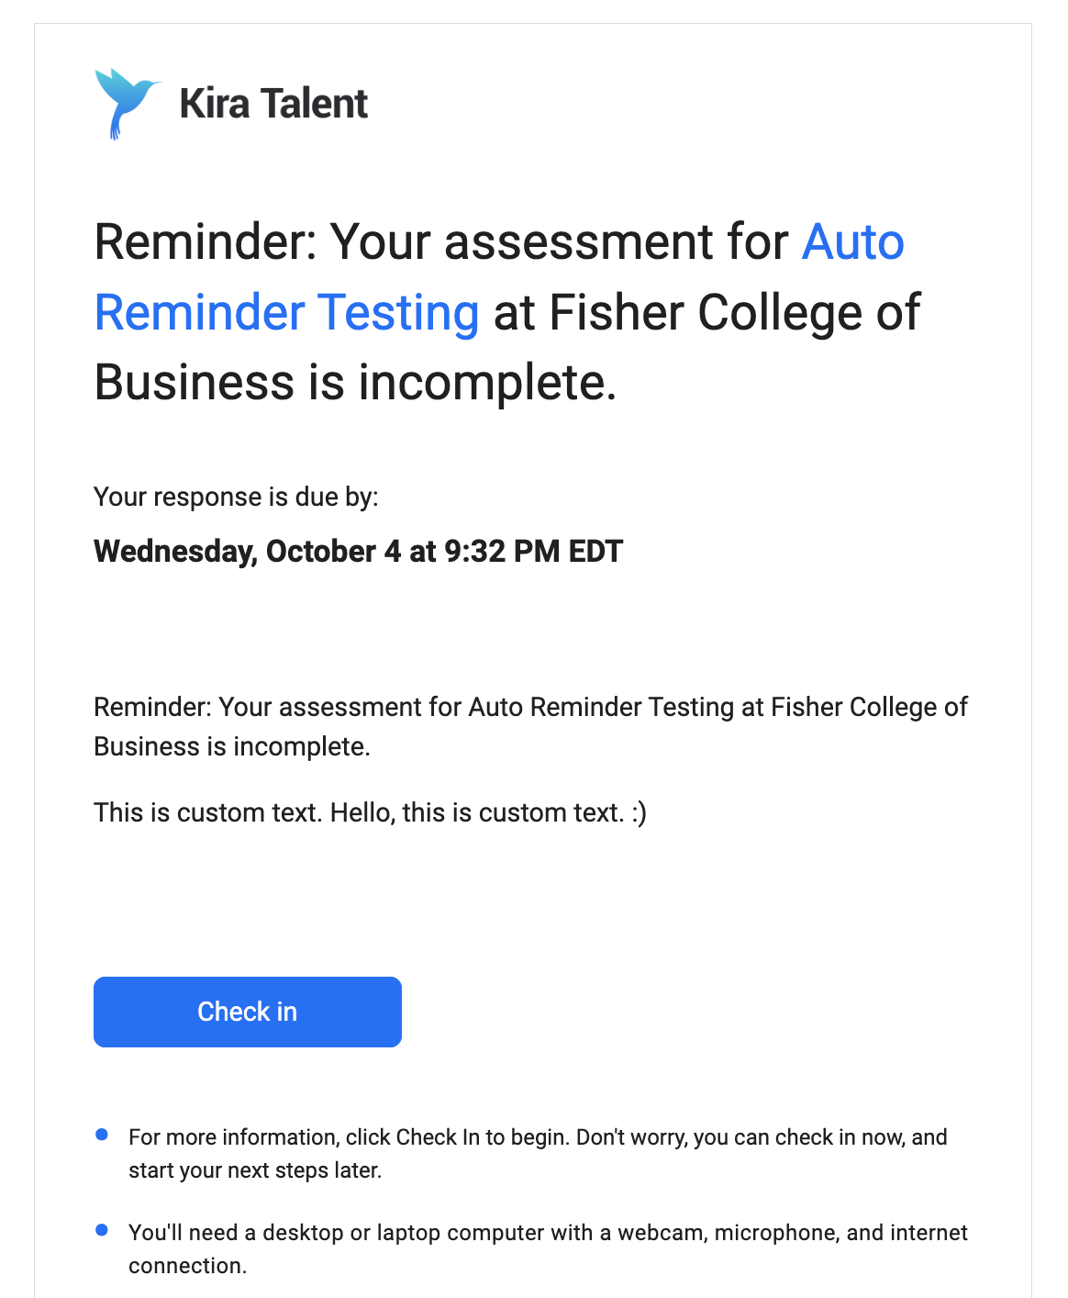1068x1298 pixels.
Task: Click "Reminder: Your assessment for" heading start
Action: [x=441, y=242]
